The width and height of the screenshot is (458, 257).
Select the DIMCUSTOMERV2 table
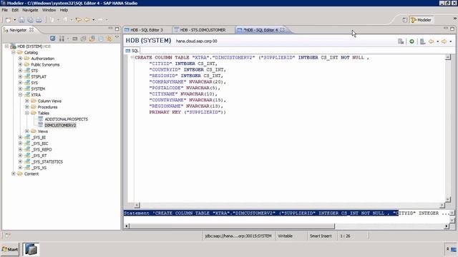tap(60, 126)
